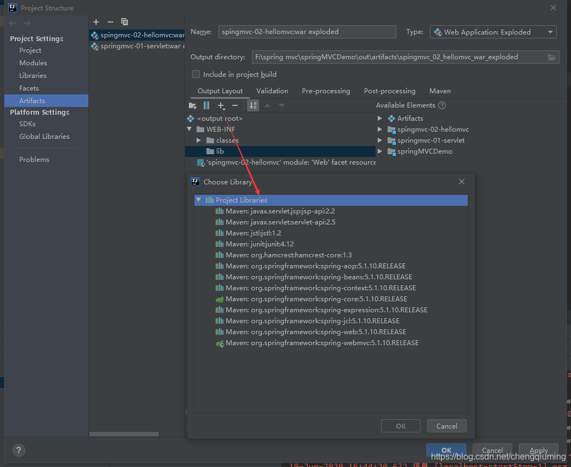This screenshot has width=571, height=467.
Task: Add copy of element dropdown plus
Action: click(x=221, y=105)
